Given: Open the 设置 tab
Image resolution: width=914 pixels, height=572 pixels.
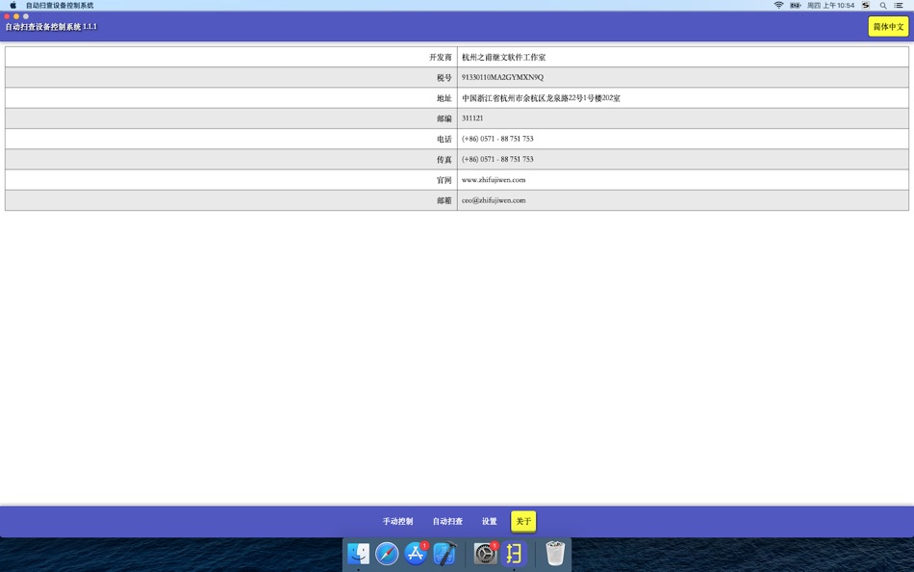Looking at the screenshot, I should tap(489, 521).
